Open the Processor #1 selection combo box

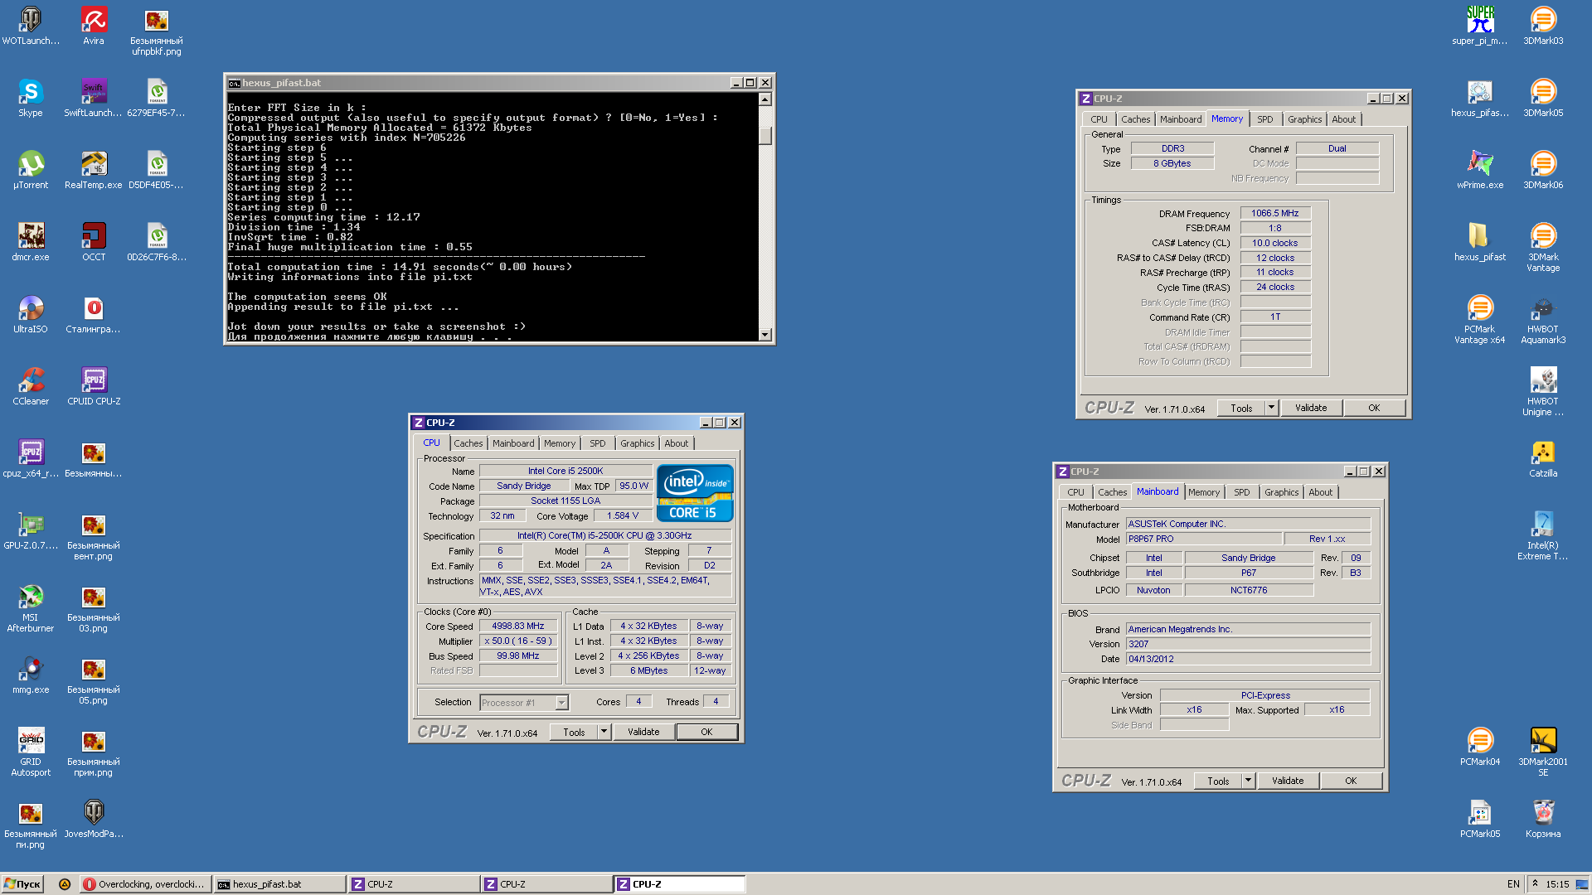[x=524, y=702]
